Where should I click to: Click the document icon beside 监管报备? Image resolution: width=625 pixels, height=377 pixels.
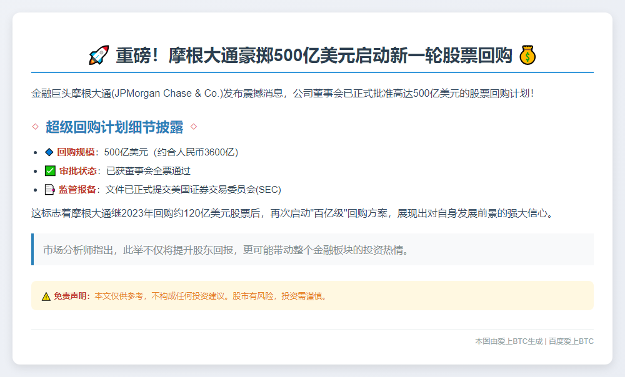tap(50, 190)
